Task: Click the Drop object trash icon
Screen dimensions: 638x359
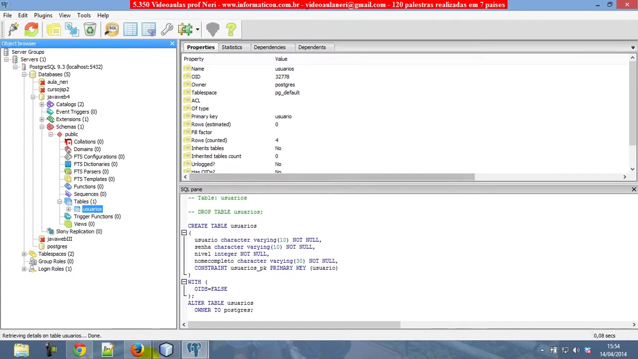Action: tap(90, 29)
